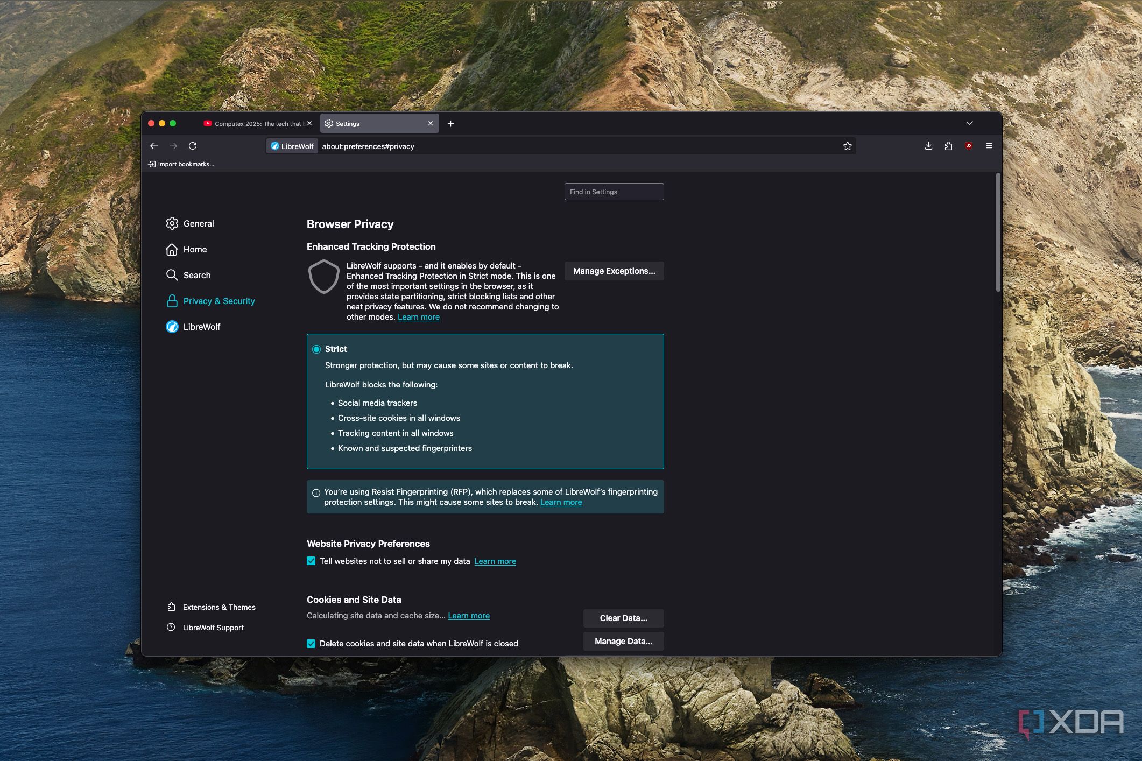Click the Clear Data button
Image resolution: width=1142 pixels, height=761 pixels.
pos(623,618)
